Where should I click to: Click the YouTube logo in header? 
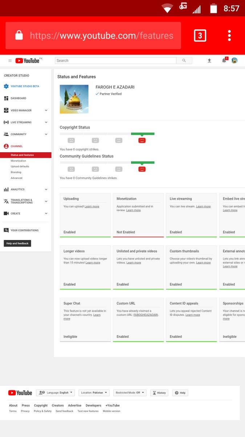[x=27, y=61]
